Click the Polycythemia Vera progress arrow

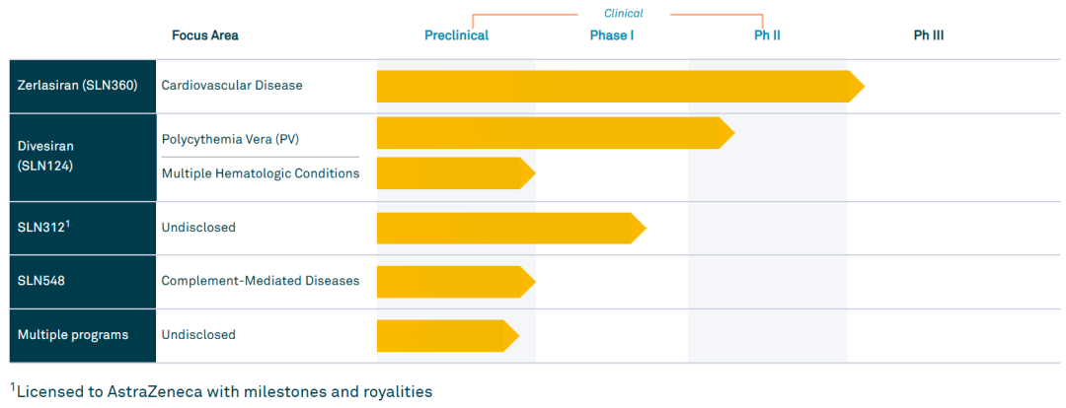pyautogui.click(x=556, y=132)
